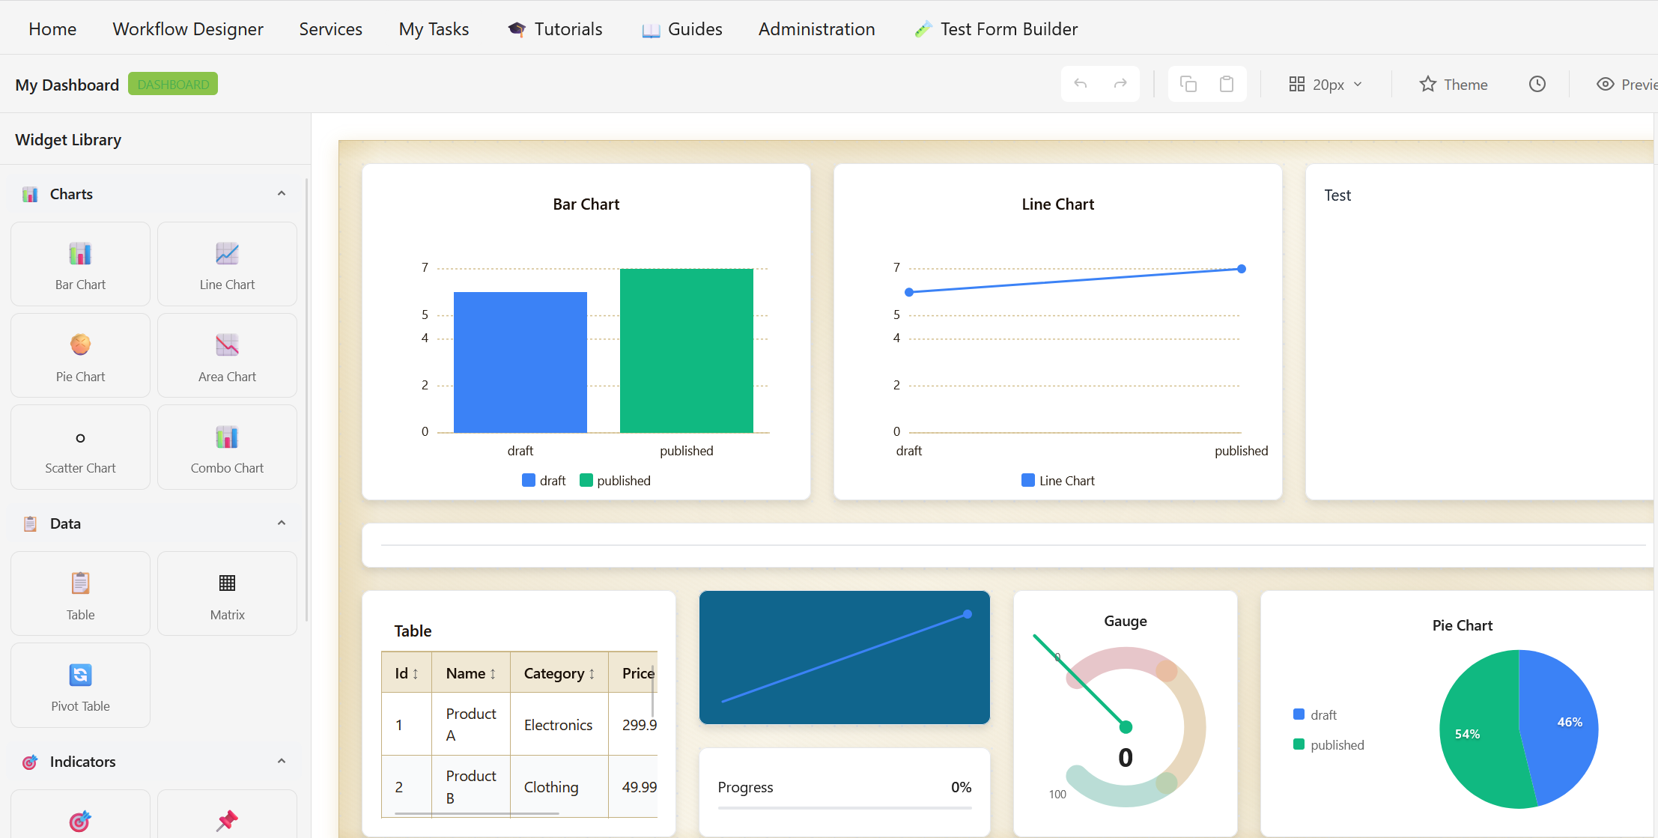Viewport: 1658px width, 838px height.
Task: Collapse the Indicators section
Action: 282,762
